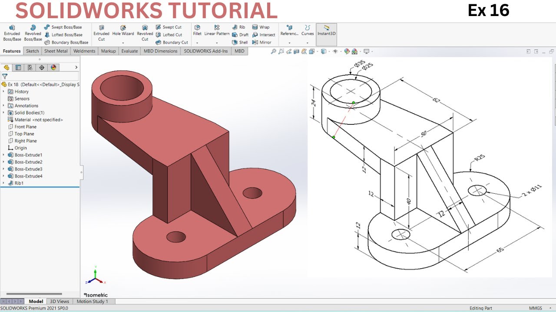The height and width of the screenshot is (312, 556).
Task: Switch to the Model tab
Action: click(x=36, y=301)
